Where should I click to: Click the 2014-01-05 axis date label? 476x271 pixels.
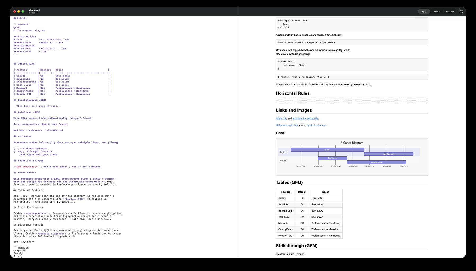301,167
